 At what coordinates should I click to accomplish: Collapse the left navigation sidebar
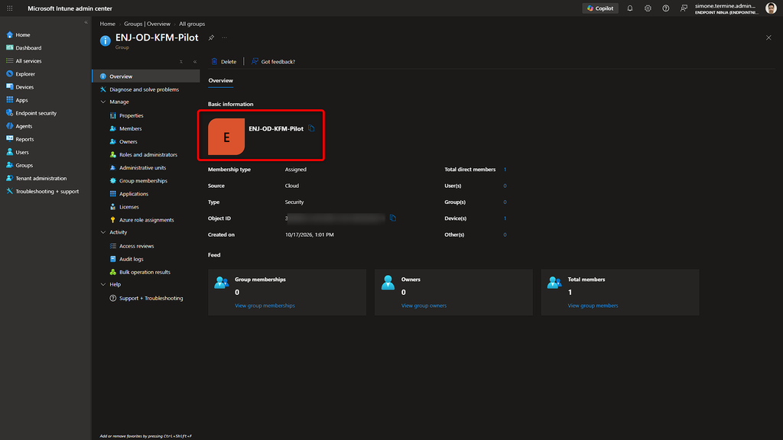click(x=86, y=22)
